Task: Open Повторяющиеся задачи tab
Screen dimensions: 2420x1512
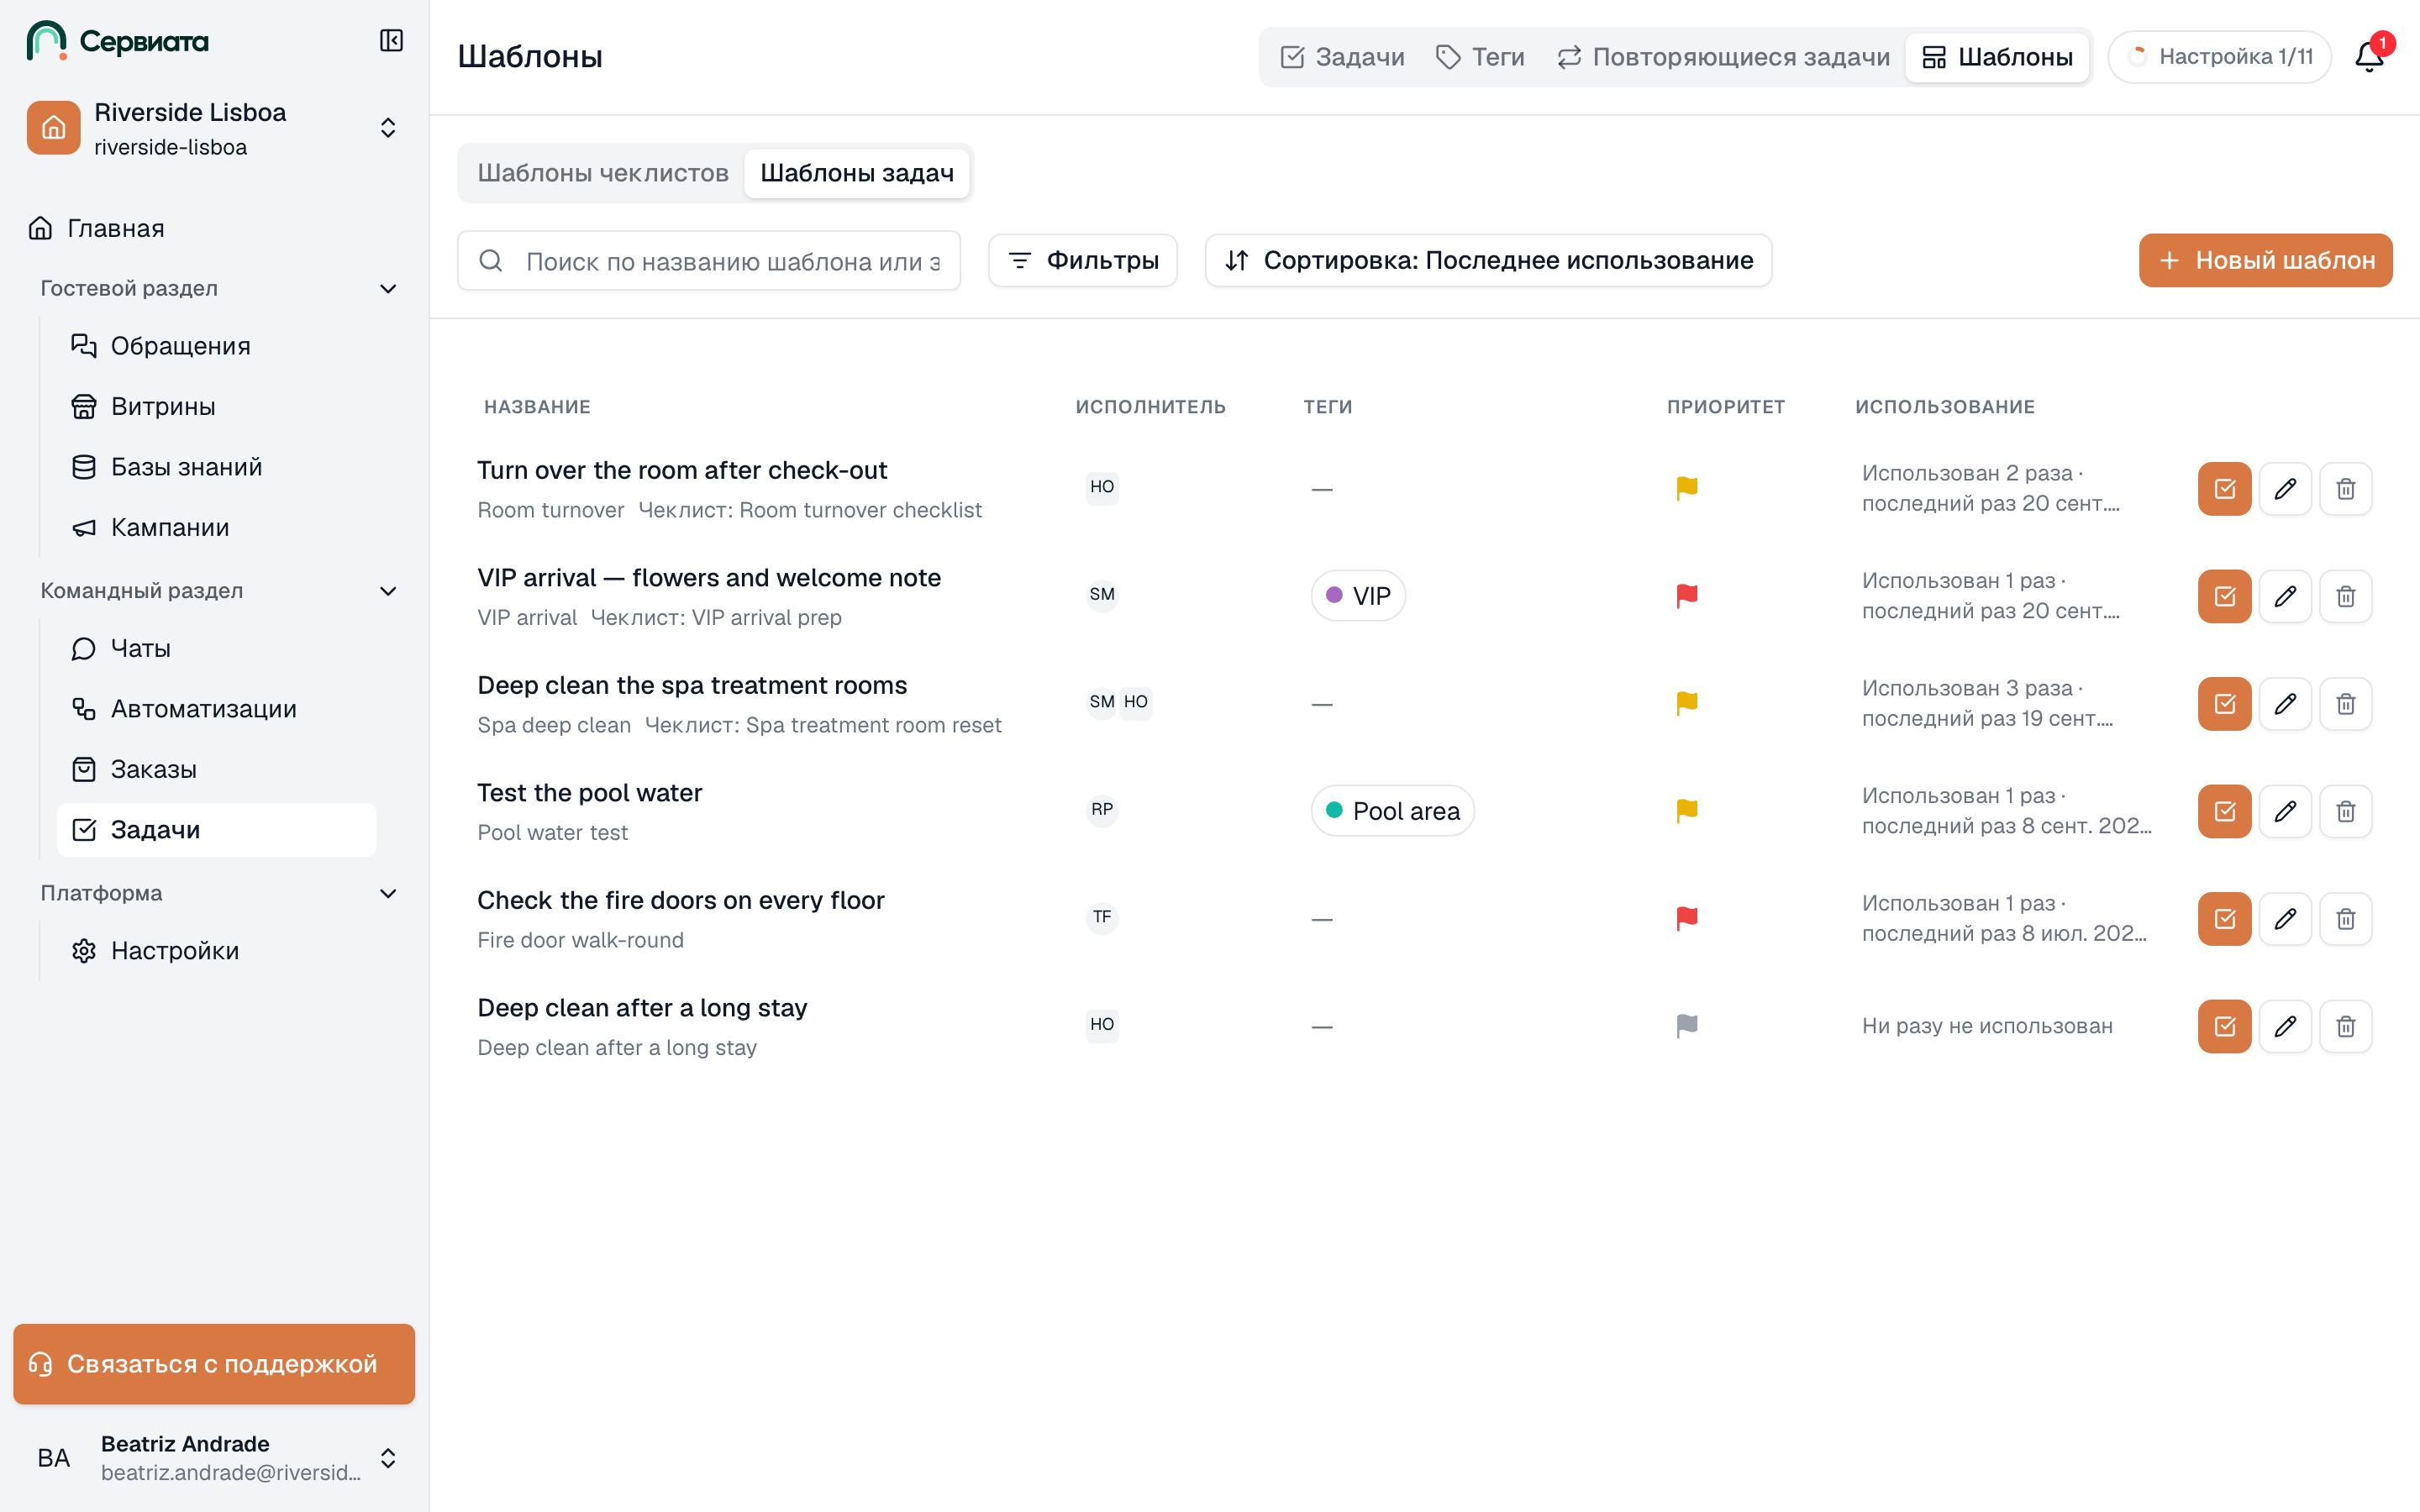Action: coord(1723,57)
